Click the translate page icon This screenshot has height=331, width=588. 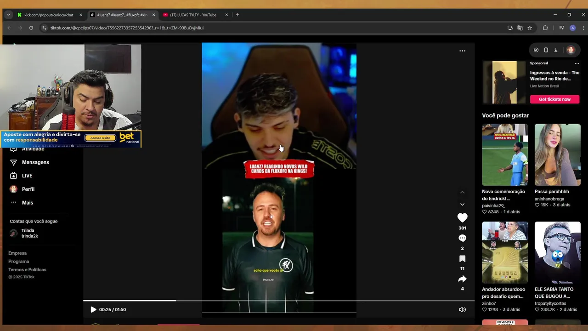click(x=520, y=28)
